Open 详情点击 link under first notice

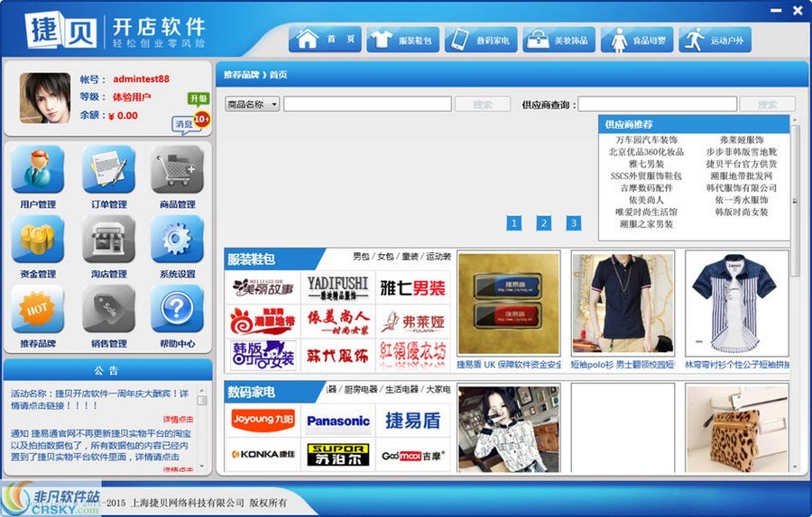pos(178,420)
